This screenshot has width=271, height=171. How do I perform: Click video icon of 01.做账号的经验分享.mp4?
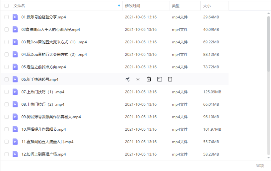[15, 17]
